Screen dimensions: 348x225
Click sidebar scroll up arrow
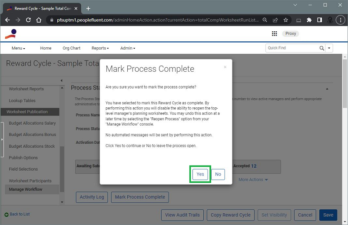tap(62, 88)
